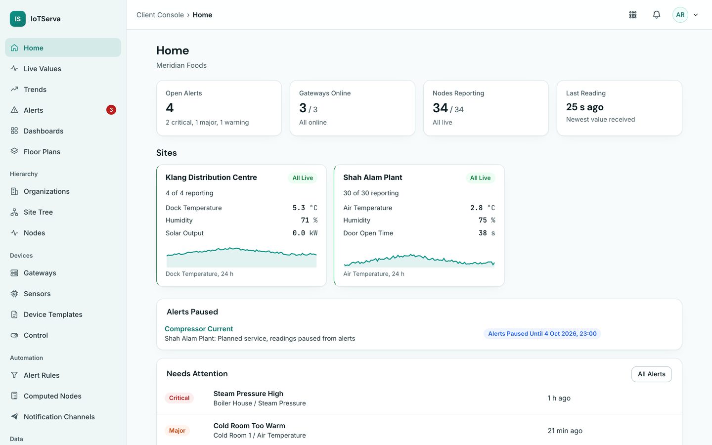Click the Air Temperature 2.8 °C reading
Screen dimensions: 712x445
point(483,208)
